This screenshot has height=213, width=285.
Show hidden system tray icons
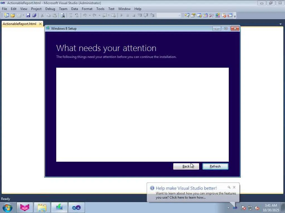[228, 208]
